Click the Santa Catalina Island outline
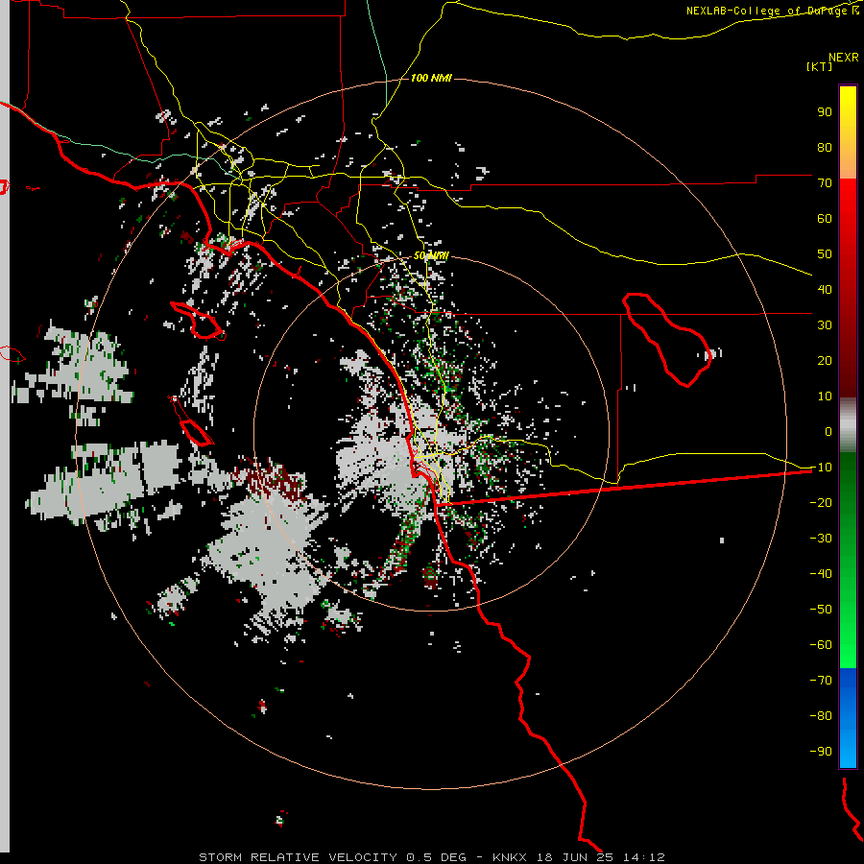This screenshot has width=864, height=864. point(198,321)
